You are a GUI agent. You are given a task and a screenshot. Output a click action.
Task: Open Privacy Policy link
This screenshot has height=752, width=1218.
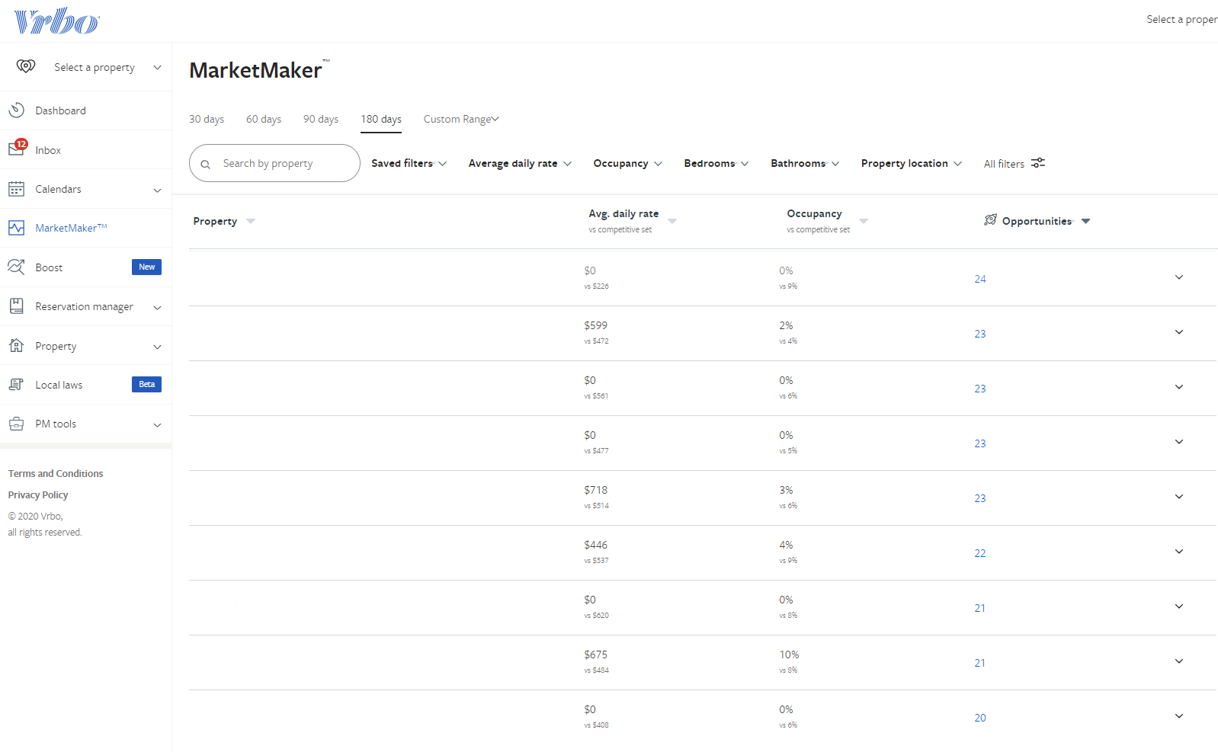point(38,494)
